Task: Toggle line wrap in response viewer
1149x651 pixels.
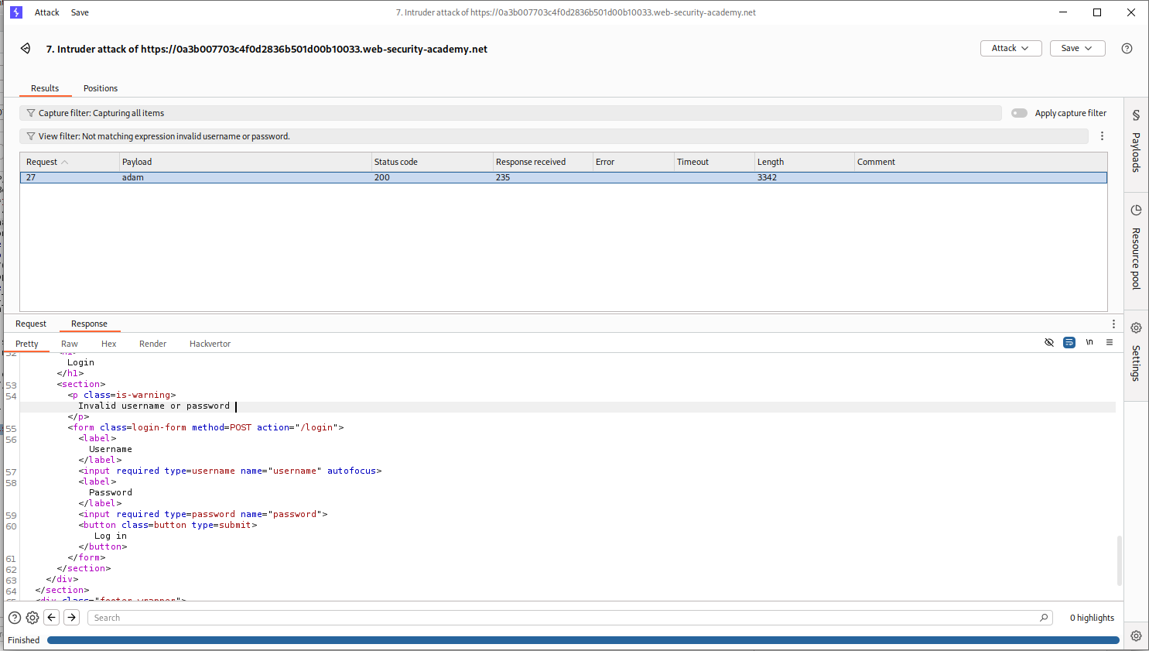Action: pos(1069,342)
